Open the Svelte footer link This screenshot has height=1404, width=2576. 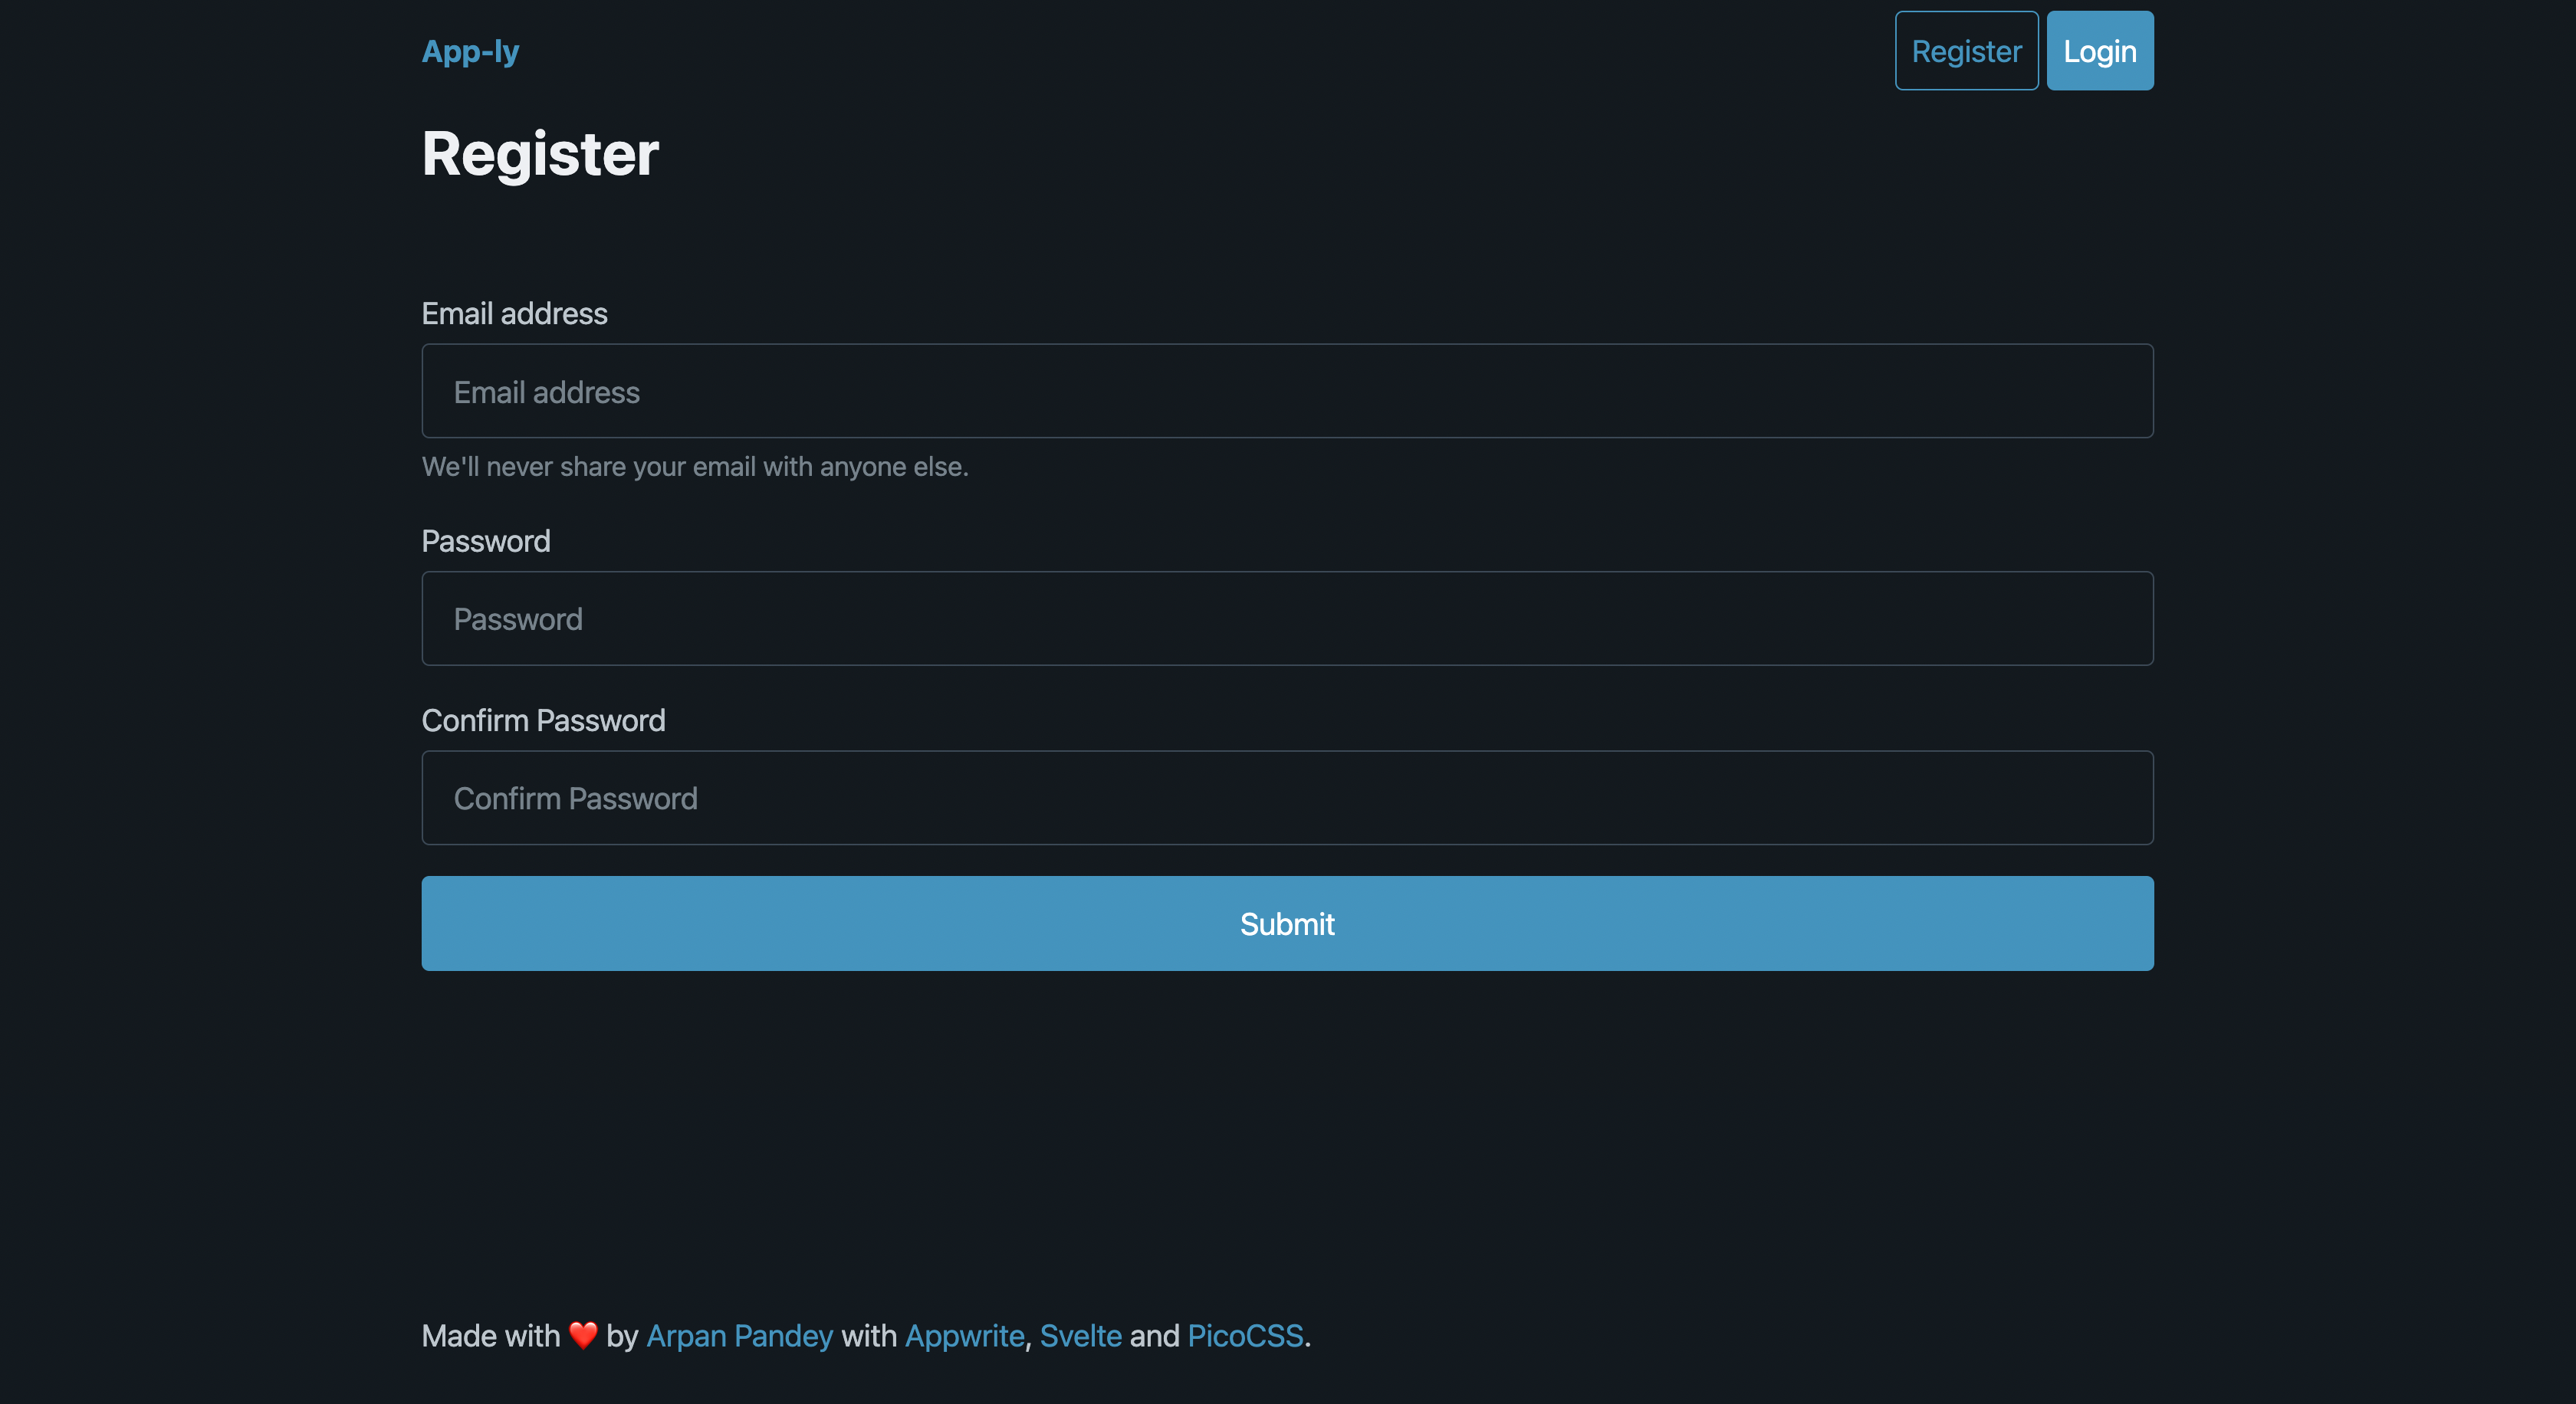1080,1336
